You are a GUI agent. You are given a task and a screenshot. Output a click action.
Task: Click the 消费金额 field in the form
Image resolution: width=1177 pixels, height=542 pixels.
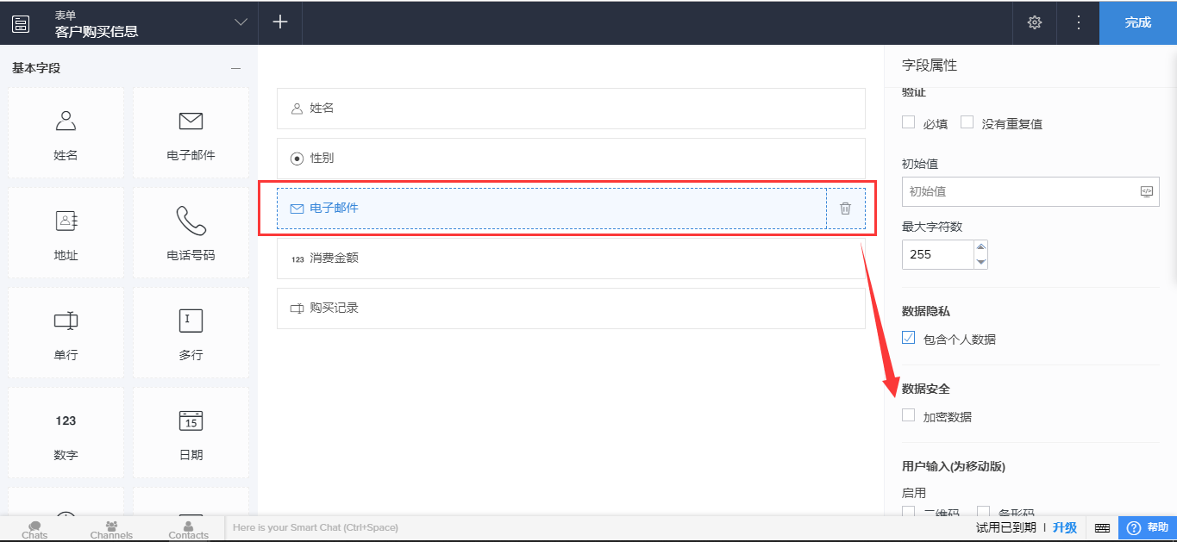(x=571, y=259)
